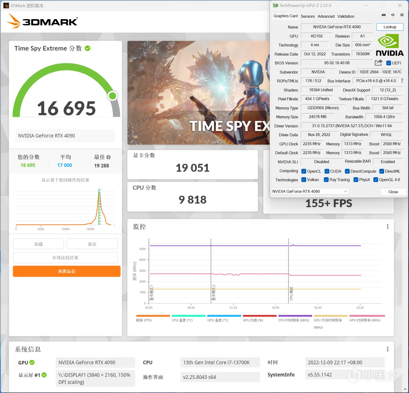Click the 加载 button
This screenshot has width=409, height=393.
point(39,244)
